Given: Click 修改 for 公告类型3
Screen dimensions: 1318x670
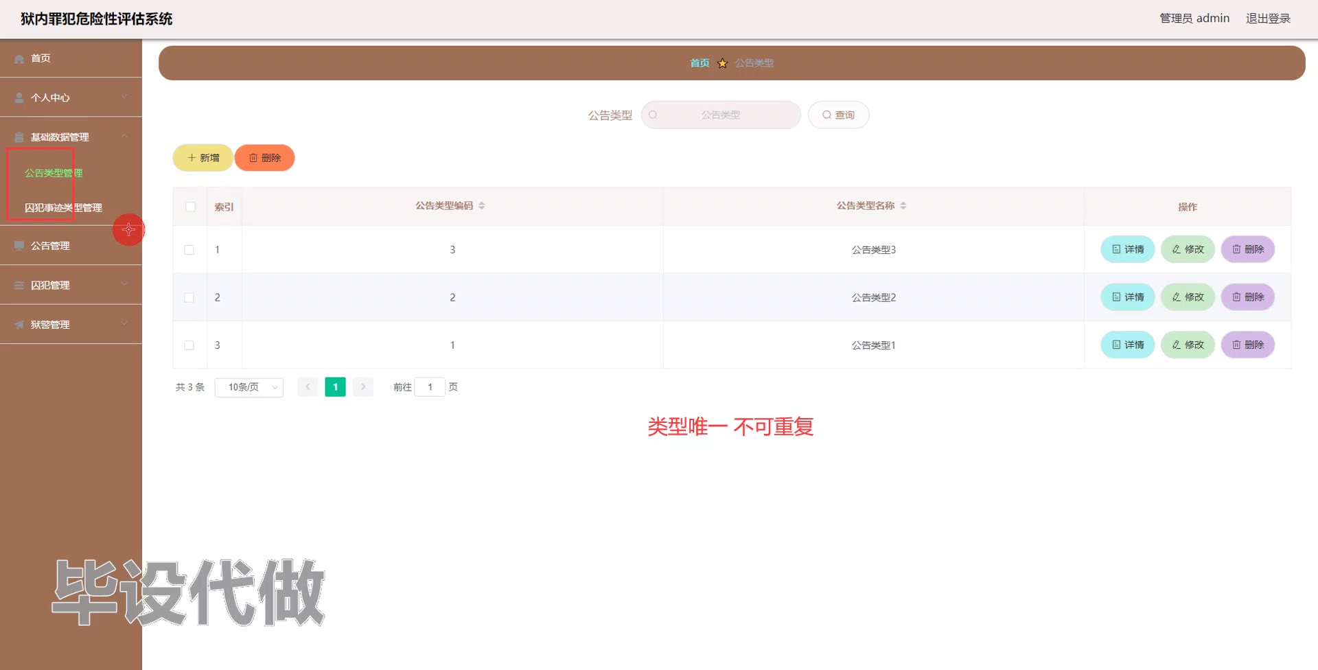Looking at the screenshot, I should click(x=1188, y=249).
